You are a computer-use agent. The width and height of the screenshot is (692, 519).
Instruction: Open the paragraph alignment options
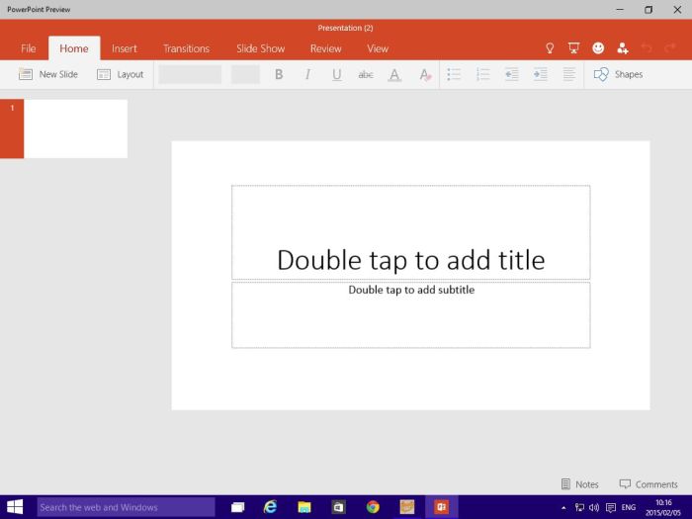coord(569,74)
